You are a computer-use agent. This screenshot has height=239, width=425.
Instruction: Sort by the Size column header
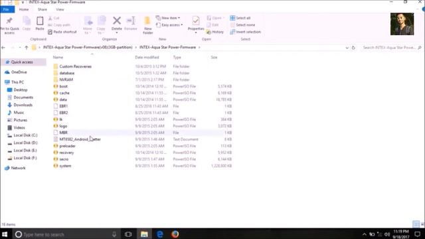tap(214, 58)
